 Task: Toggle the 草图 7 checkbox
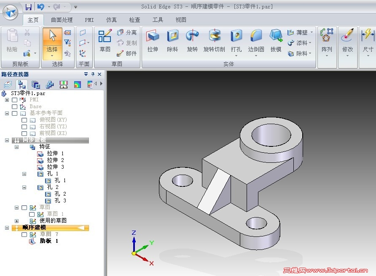[x=24, y=234]
